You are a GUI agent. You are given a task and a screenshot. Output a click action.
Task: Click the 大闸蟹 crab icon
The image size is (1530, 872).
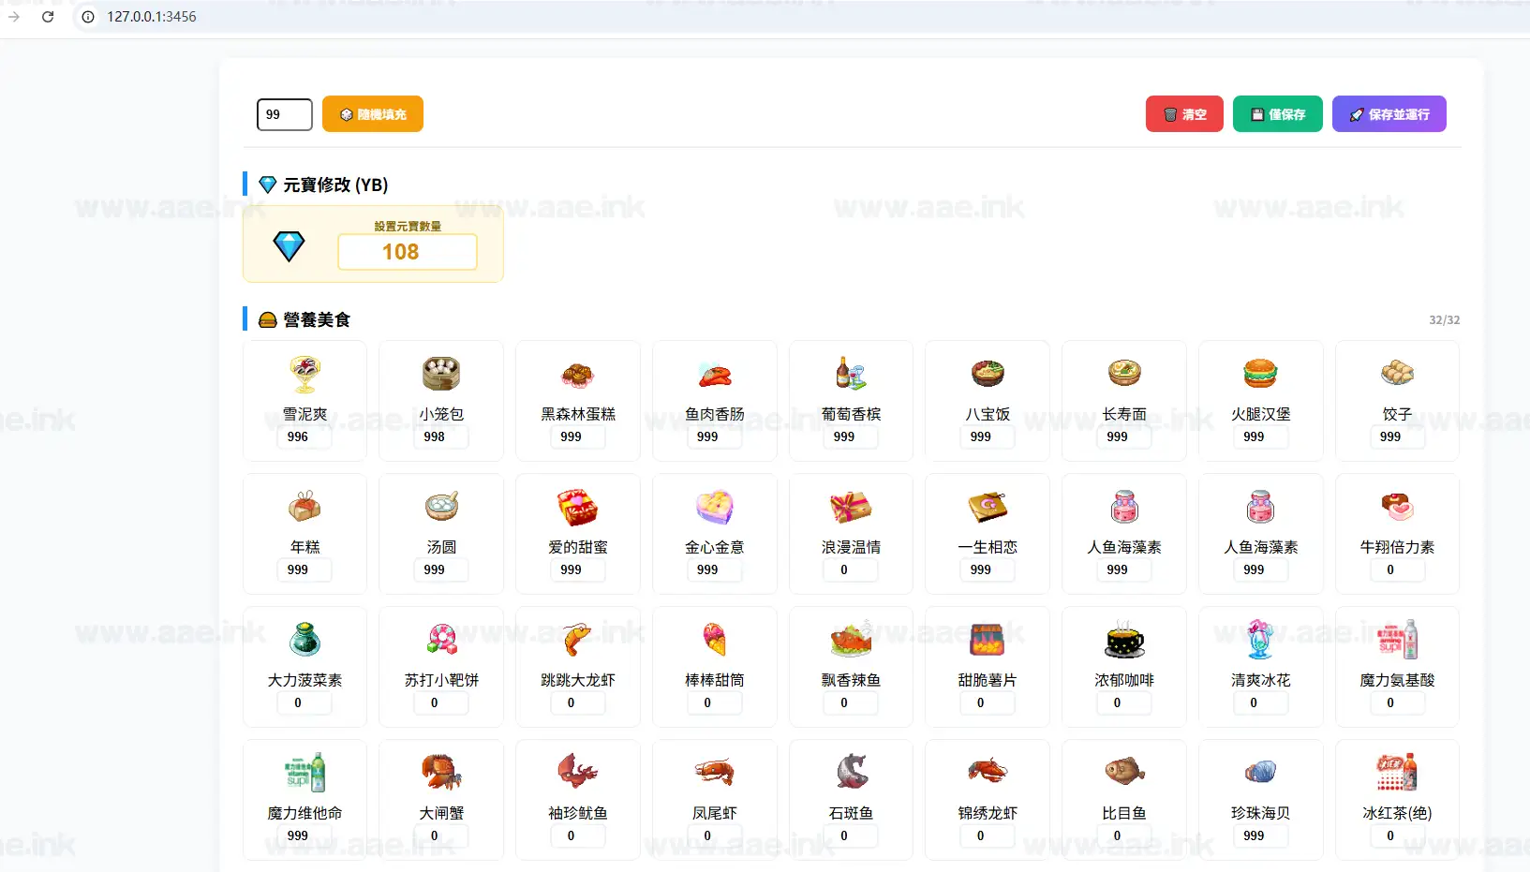[441, 773]
